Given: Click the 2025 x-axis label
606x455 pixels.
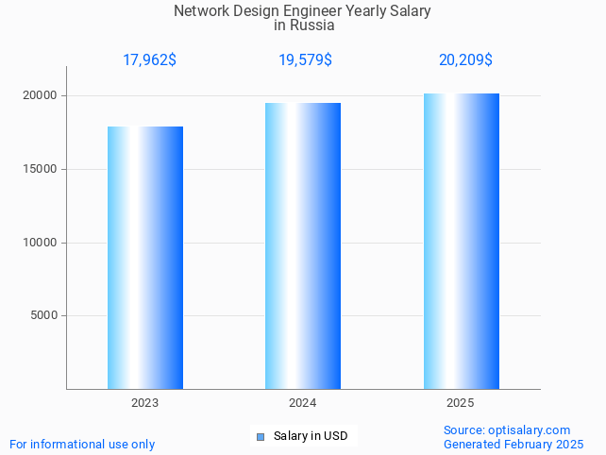Looking at the screenshot, I should click(x=461, y=403).
